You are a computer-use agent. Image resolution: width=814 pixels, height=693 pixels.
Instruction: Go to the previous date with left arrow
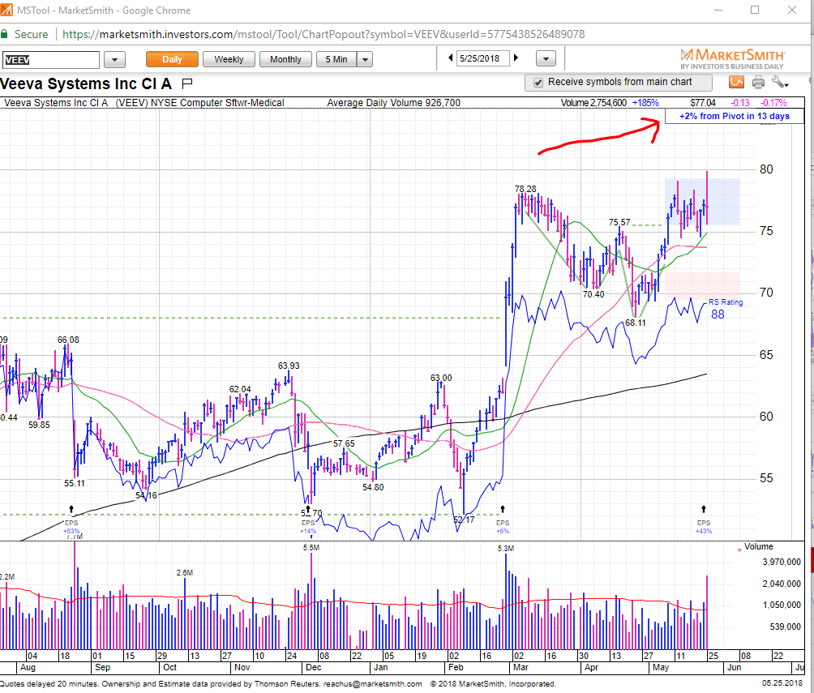point(450,58)
